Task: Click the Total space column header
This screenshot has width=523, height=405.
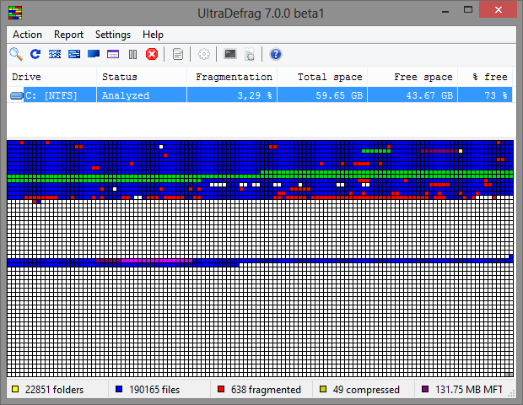Action: tap(322, 77)
